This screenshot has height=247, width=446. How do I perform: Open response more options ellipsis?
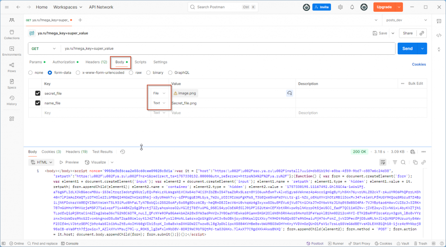[x=423, y=152]
